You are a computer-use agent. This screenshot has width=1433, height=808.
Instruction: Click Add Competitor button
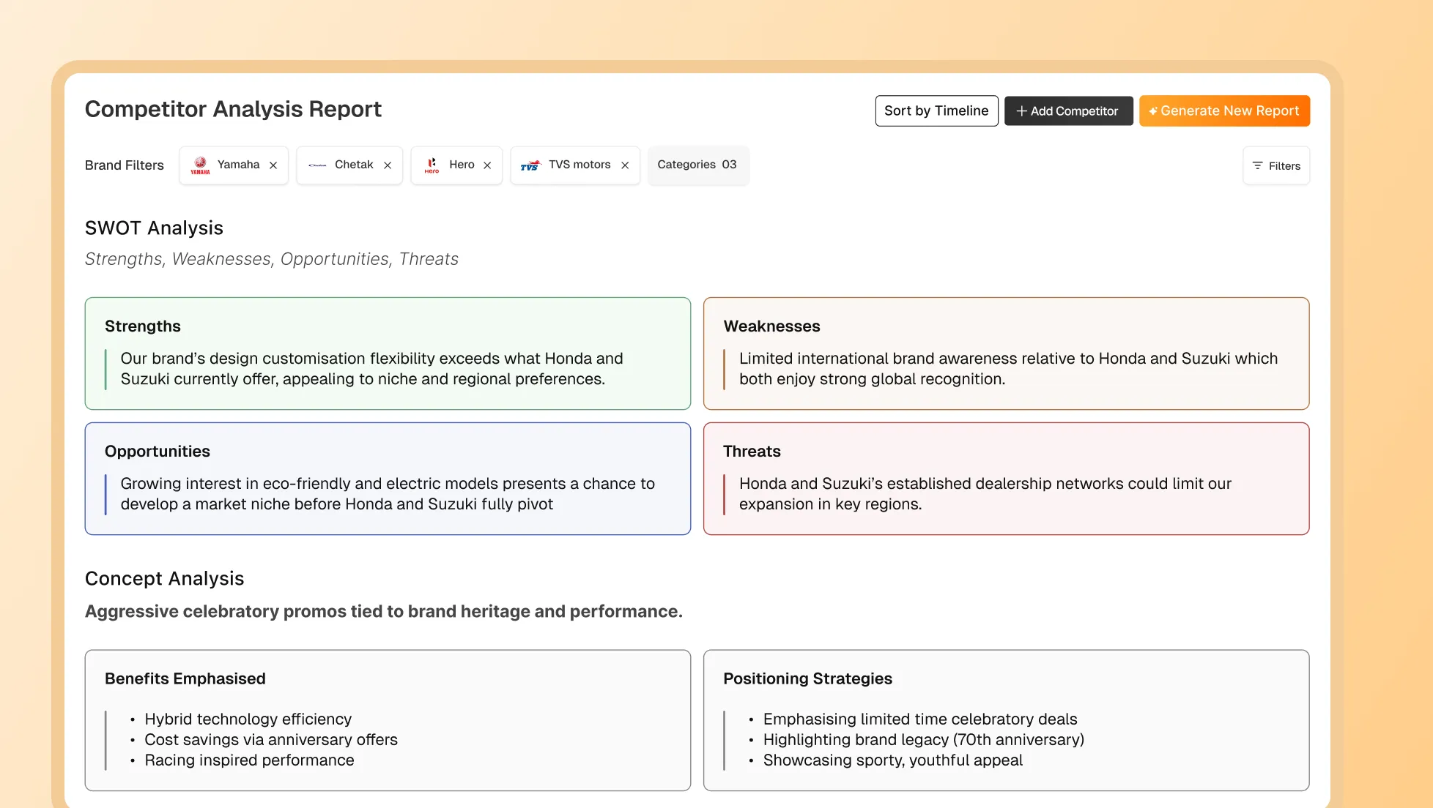[x=1068, y=111]
